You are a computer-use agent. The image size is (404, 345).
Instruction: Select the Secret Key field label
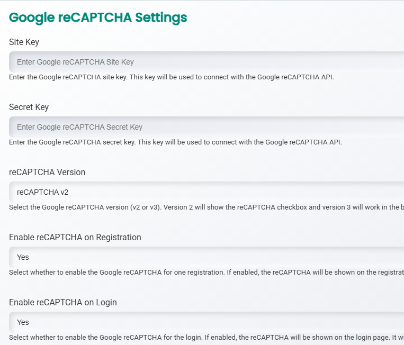pos(29,107)
